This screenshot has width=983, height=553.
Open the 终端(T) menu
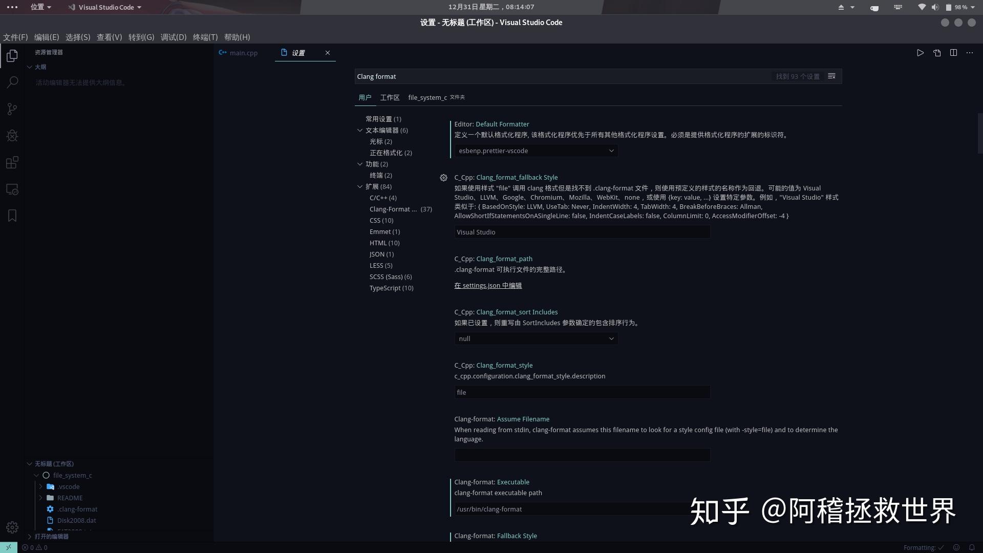[205, 37]
